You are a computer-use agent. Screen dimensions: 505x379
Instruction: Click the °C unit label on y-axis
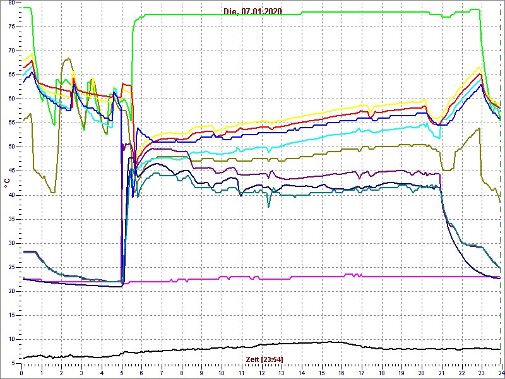tap(7, 183)
